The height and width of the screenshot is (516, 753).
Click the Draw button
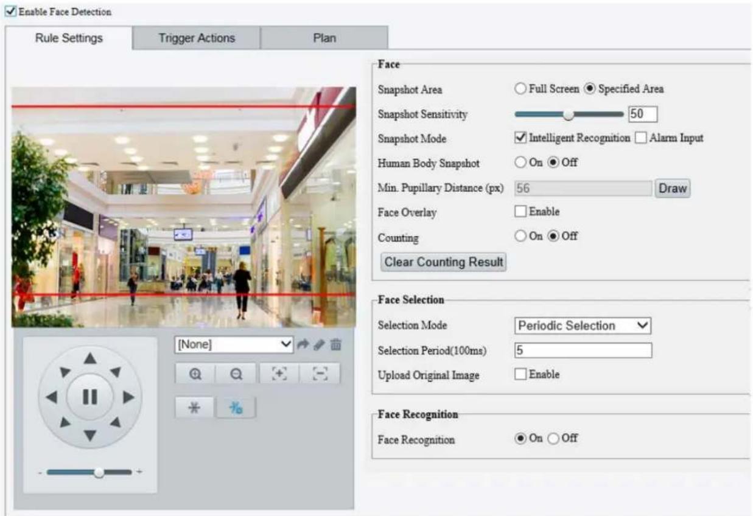pyautogui.click(x=673, y=189)
